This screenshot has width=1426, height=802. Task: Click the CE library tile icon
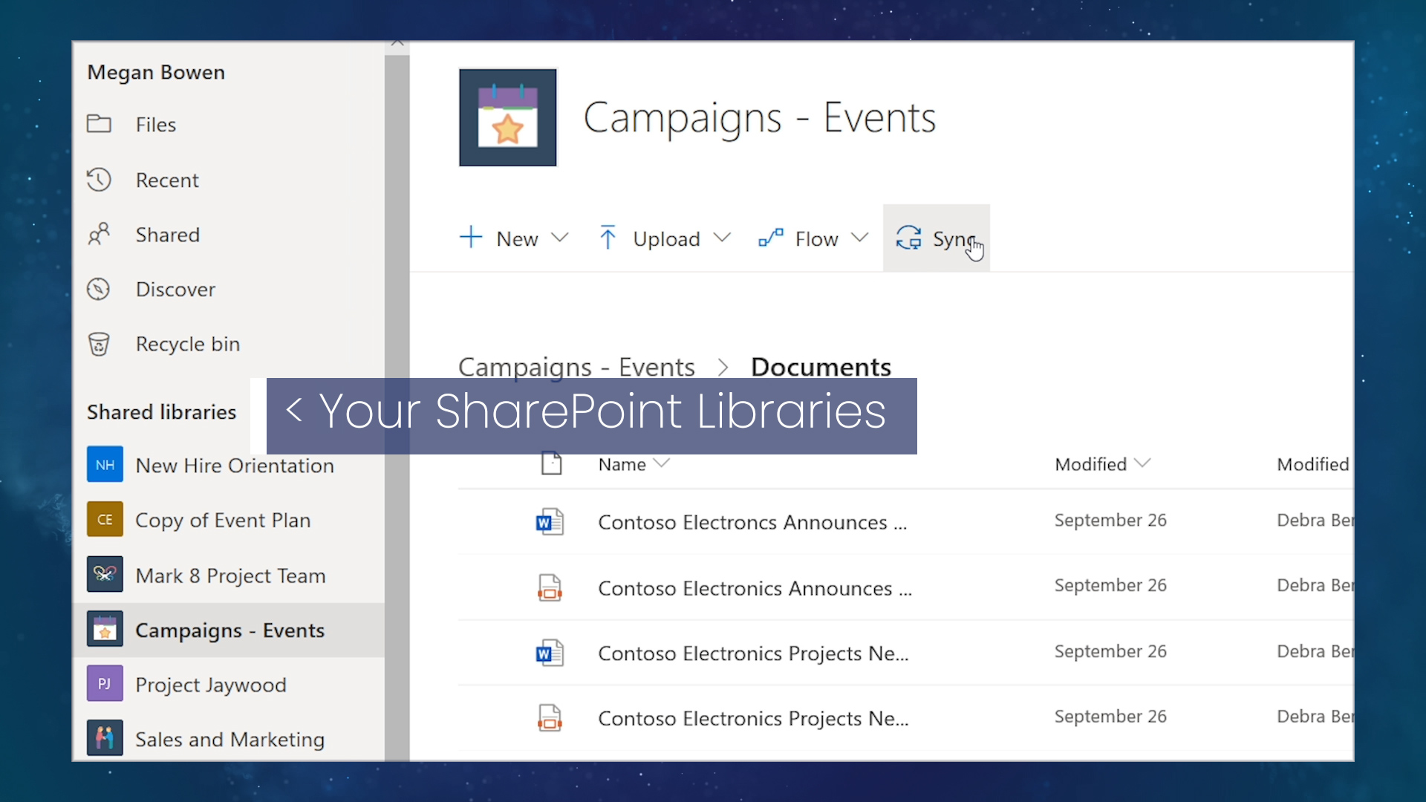point(105,520)
